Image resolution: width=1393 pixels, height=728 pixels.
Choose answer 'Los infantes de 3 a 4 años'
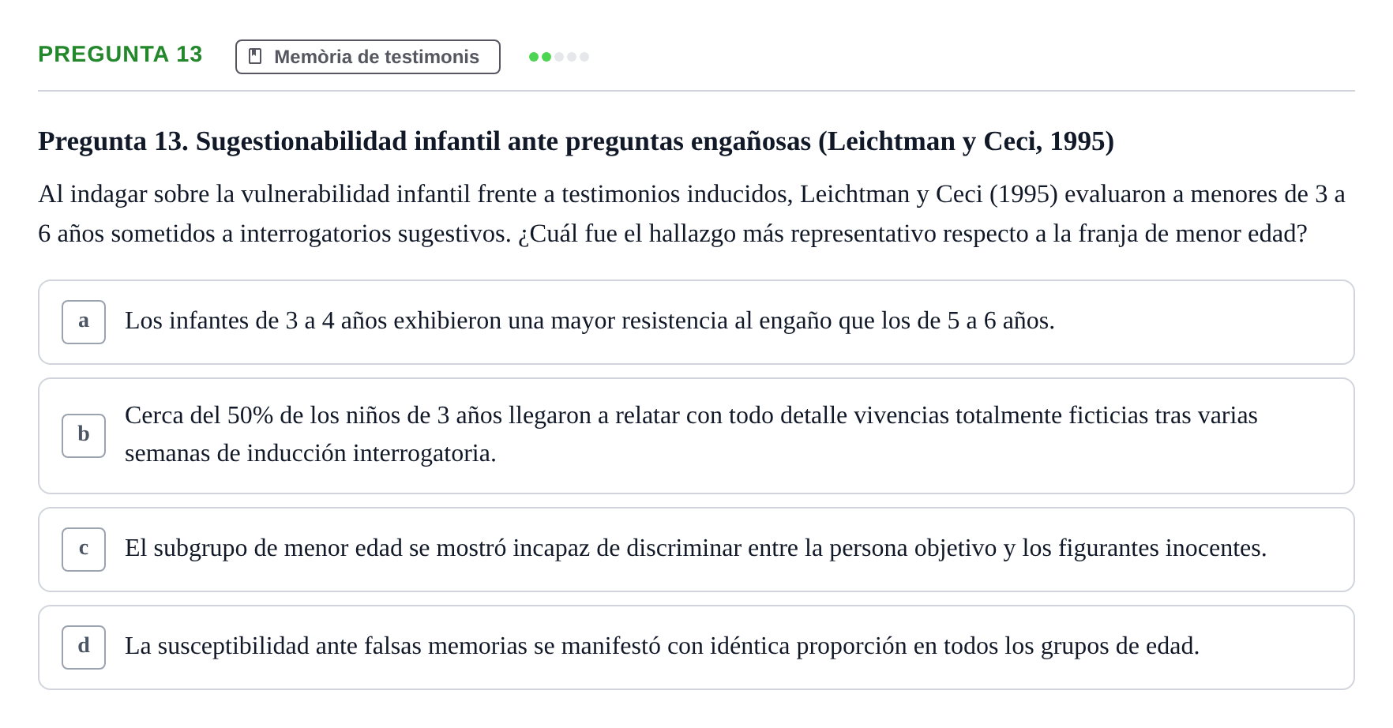tap(696, 322)
